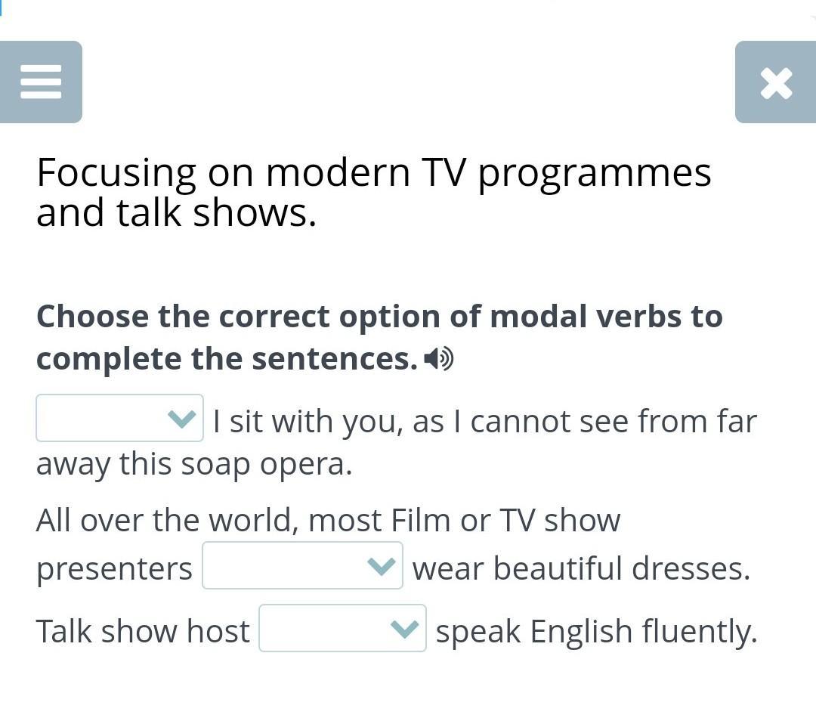This screenshot has width=816, height=721.
Task: Open the dropdown after "Talk show host"
Action: tap(342, 628)
